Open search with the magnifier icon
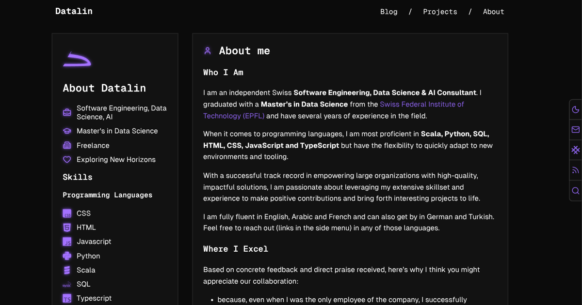Viewport: 582px width, 305px height. pos(576,191)
